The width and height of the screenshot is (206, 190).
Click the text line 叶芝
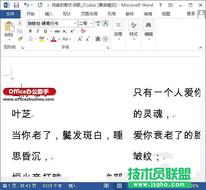(x=21, y=114)
